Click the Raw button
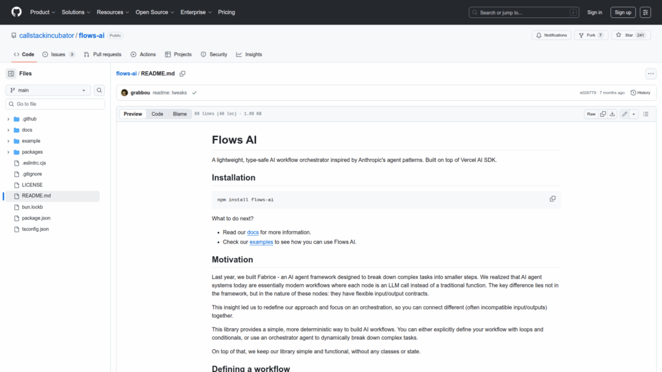Screen dimensions: 662x372 point(591,114)
